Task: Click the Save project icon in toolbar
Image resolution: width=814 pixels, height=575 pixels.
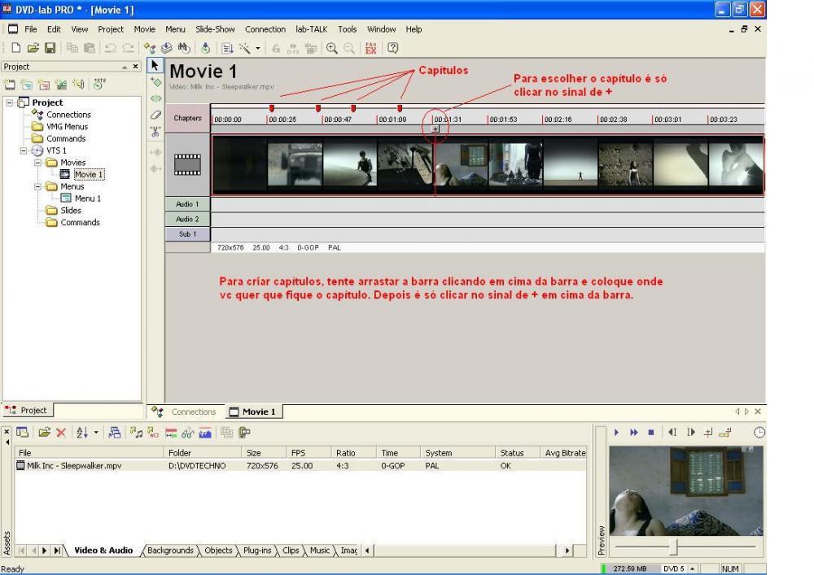Action: [x=50, y=49]
